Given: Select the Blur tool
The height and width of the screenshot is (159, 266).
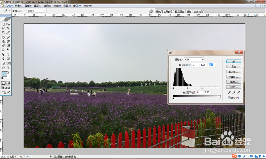Looking at the screenshot, I should click(3, 50).
